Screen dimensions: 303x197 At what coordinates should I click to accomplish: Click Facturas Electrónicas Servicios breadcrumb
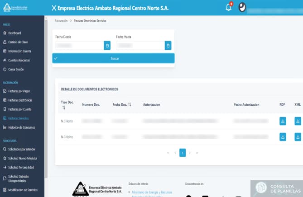(x=90, y=21)
